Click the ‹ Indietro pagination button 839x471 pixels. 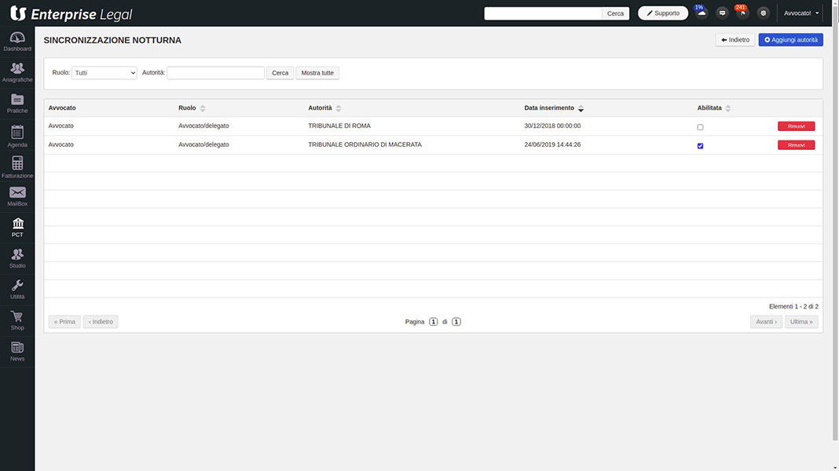pyautogui.click(x=101, y=321)
